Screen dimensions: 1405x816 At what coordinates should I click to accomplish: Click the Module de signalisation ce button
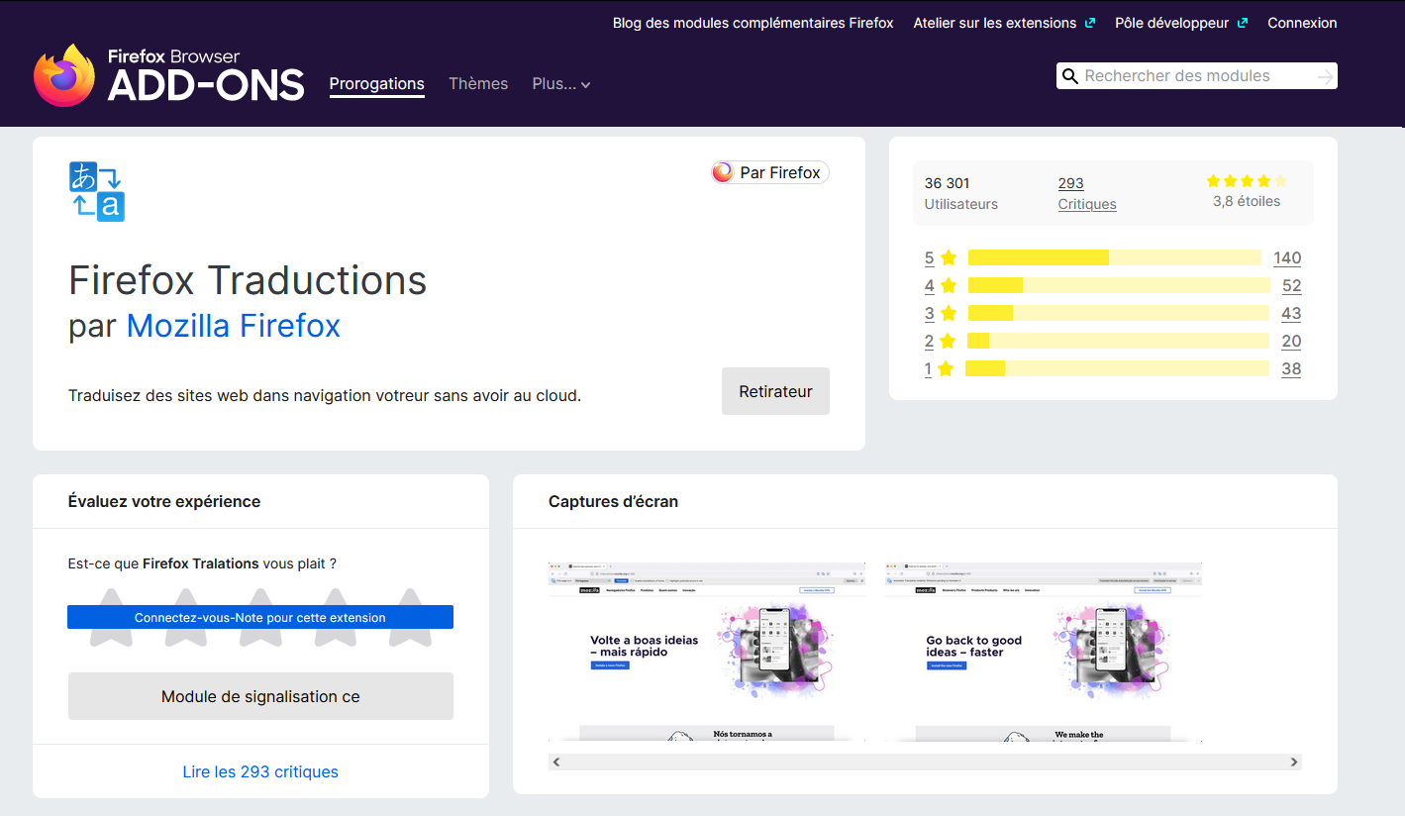click(x=260, y=696)
